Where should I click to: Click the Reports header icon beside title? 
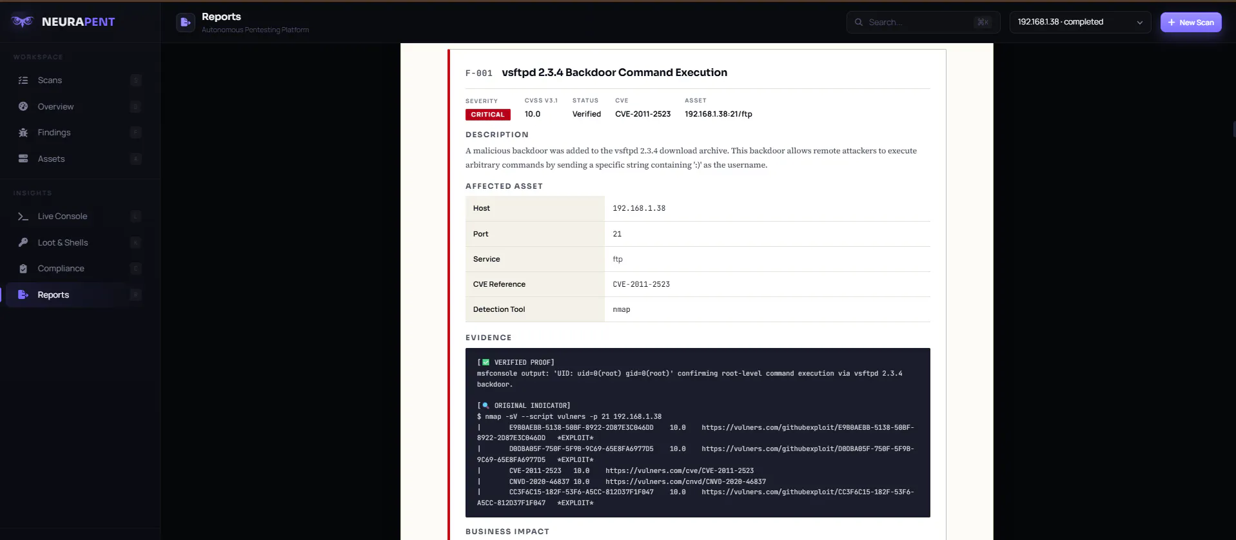[x=186, y=23]
